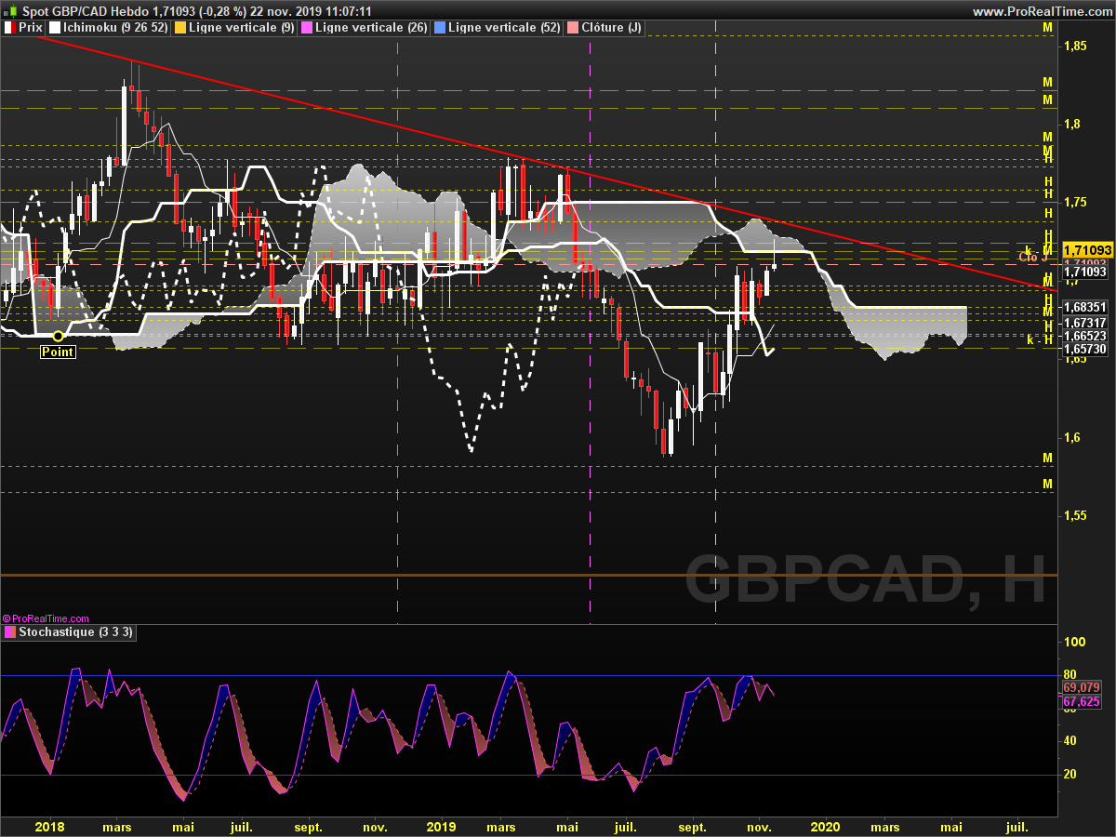Click the red-white Prix color swatch
1116x837 pixels.
coord(9,28)
